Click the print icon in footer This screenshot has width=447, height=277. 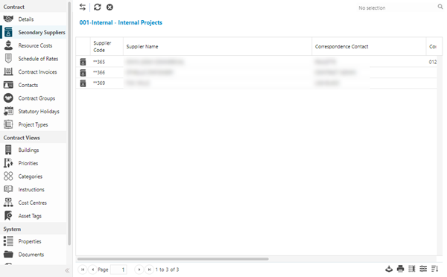(x=401, y=269)
